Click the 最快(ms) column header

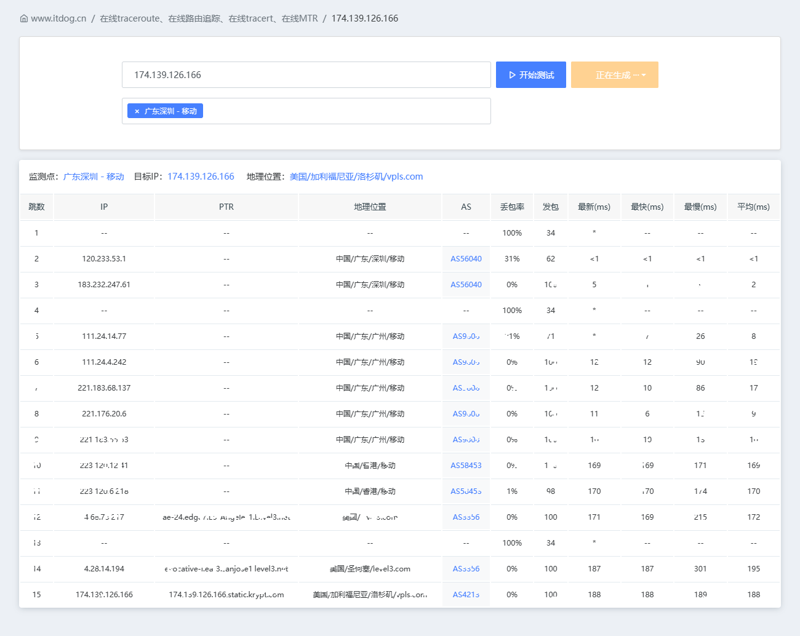tap(647, 207)
